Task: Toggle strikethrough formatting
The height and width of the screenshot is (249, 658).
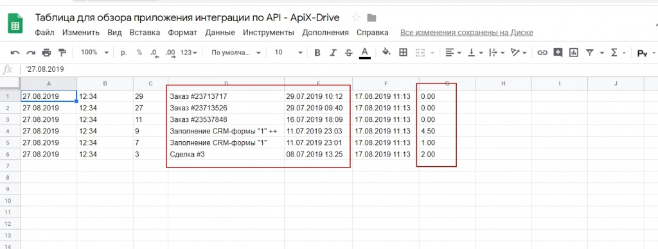Action: (x=348, y=53)
